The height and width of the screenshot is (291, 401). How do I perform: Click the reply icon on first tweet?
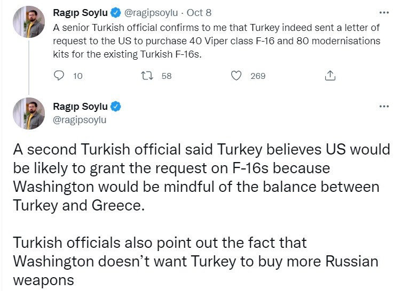point(59,76)
